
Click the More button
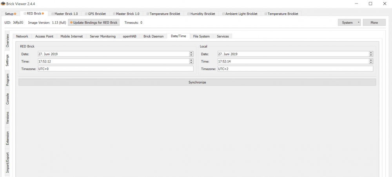[x=374, y=22]
